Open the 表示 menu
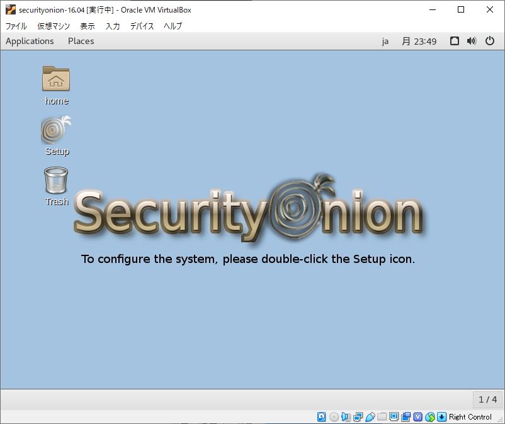 88,26
